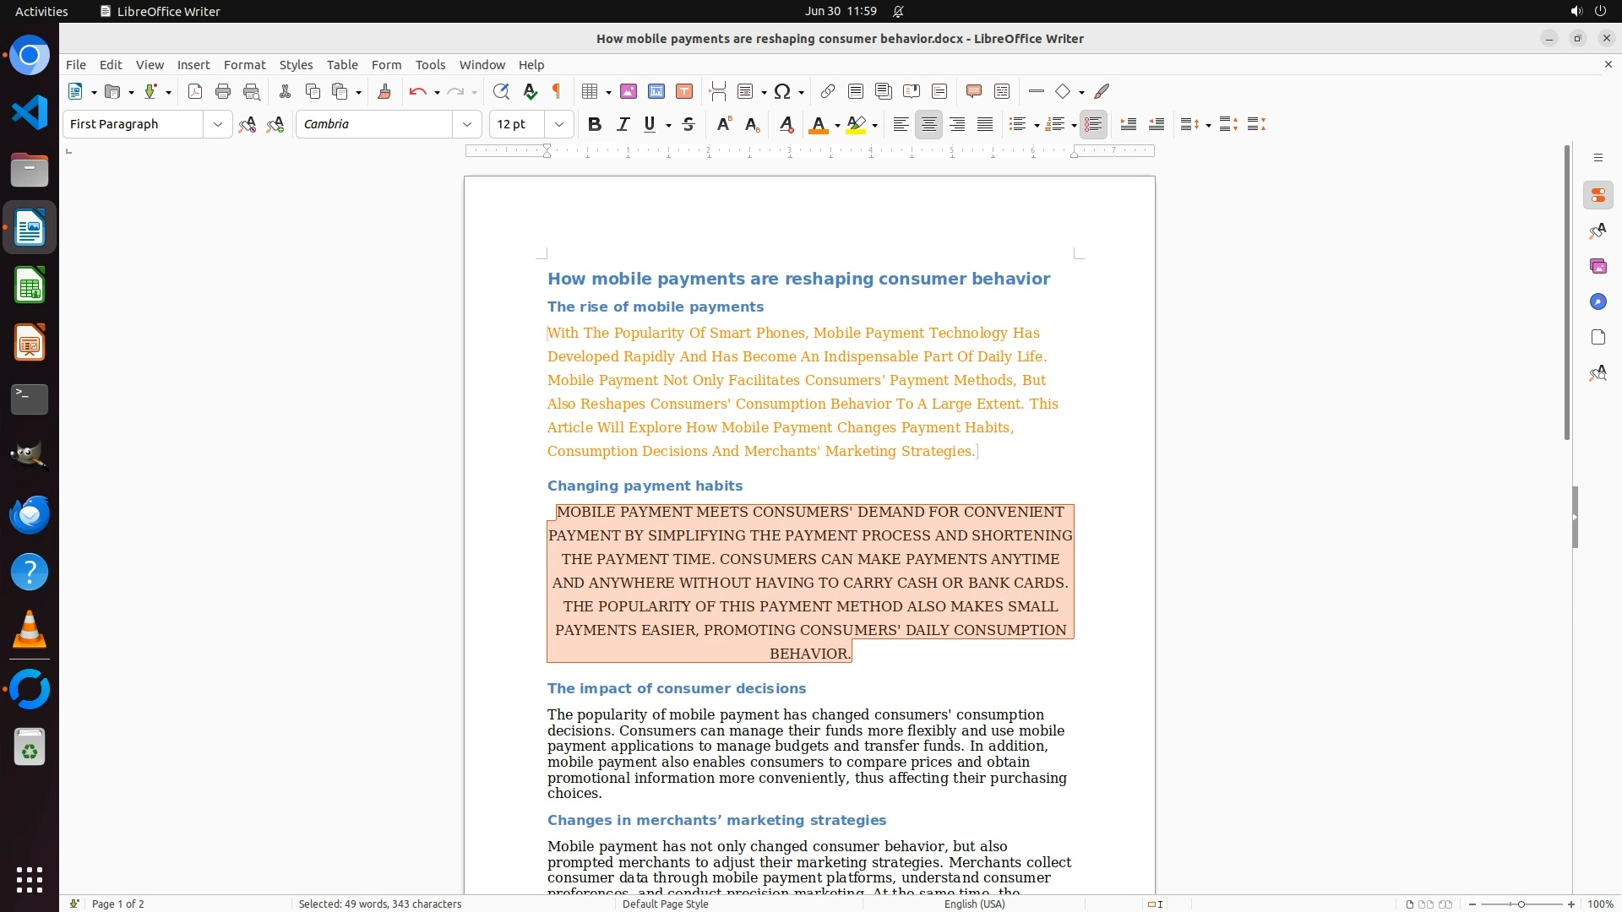This screenshot has height=912, width=1622.
Task: Open the font name dropdown list
Action: [x=466, y=124]
